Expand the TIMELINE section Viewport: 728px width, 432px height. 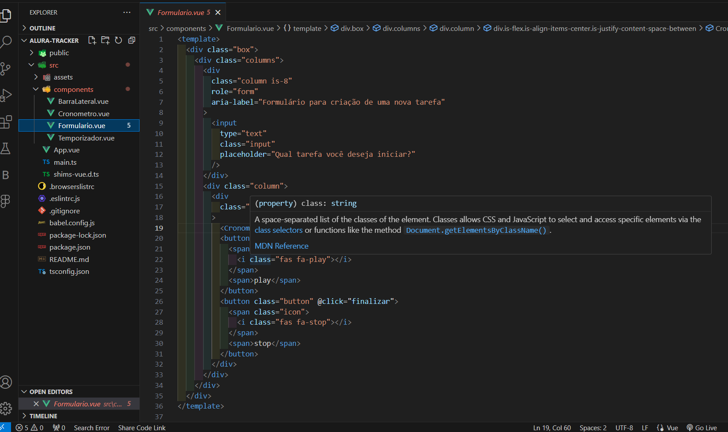pyautogui.click(x=79, y=416)
